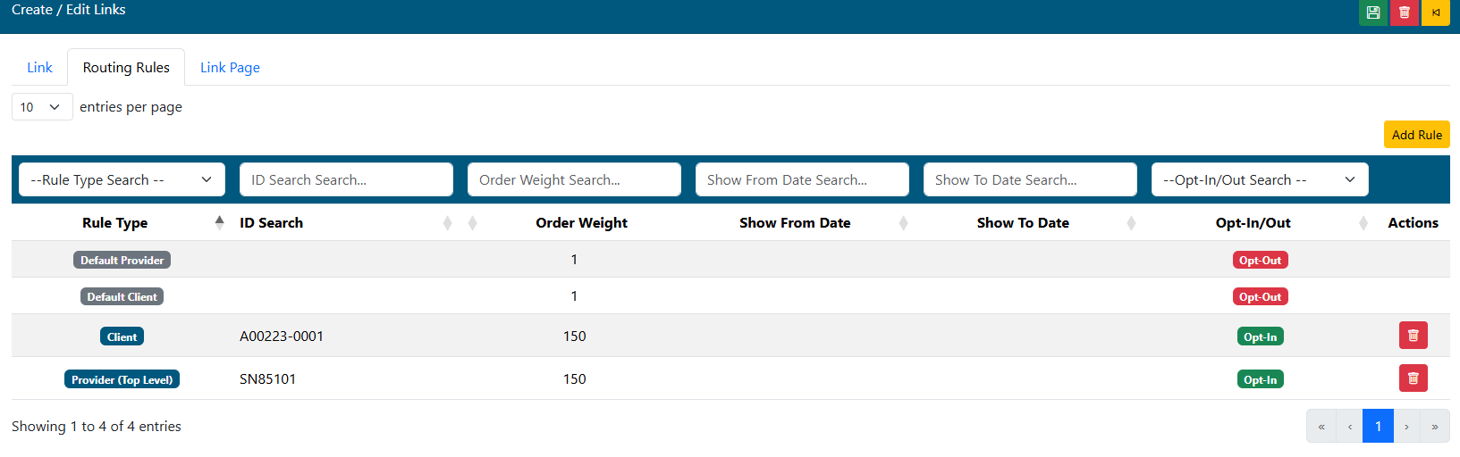Open the Rule Type Search dropdown
The image size is (1460, 457).
(122, 179)
